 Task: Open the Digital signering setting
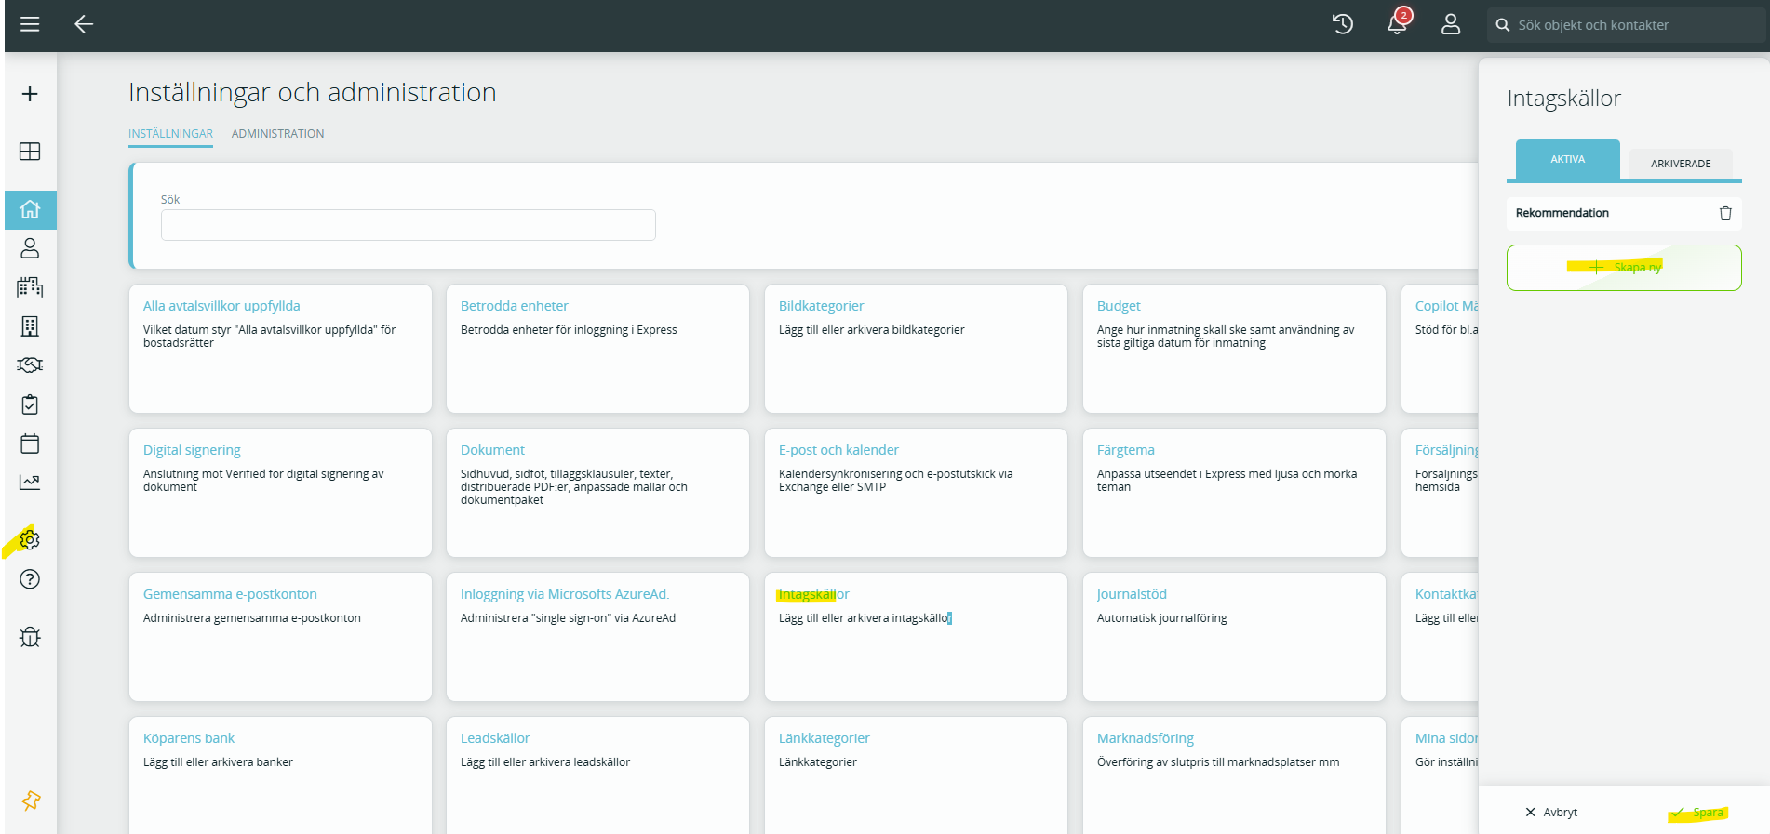point(280,493)
